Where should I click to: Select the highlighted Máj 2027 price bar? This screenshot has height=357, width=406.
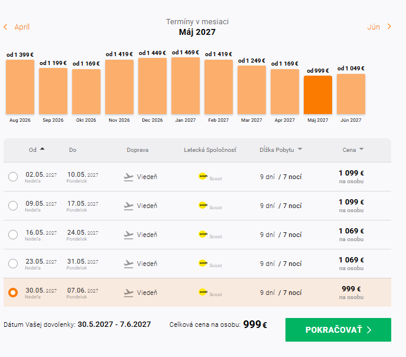318,95
